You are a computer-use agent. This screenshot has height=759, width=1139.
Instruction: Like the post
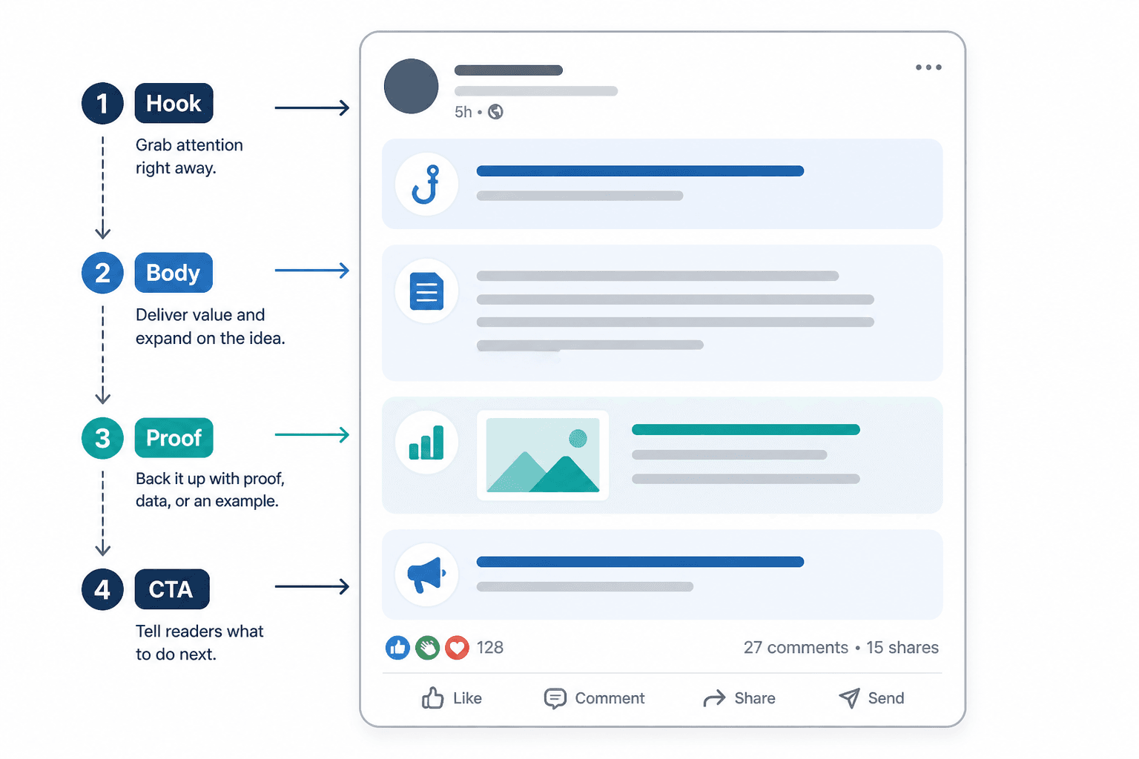point(452,698)
